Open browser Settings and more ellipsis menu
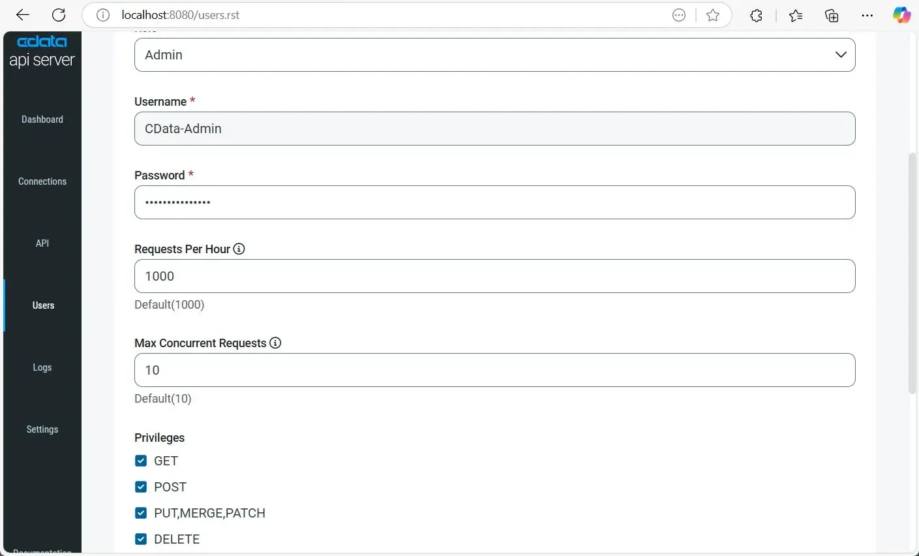Image resolution: width=919 pixels, height=556 pixels. (x=867, y=15)
